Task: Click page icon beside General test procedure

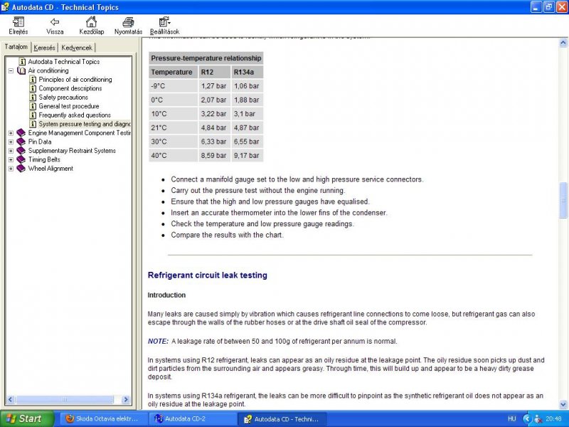Action: click(33, 106)
